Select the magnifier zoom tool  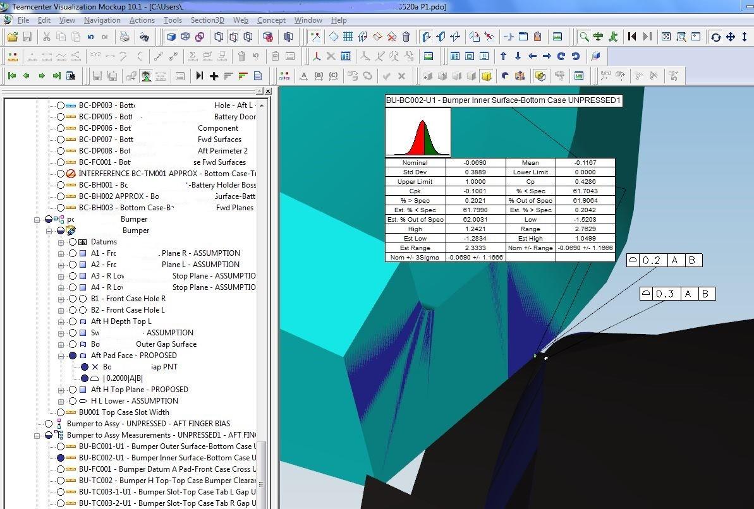click(584, 37)
